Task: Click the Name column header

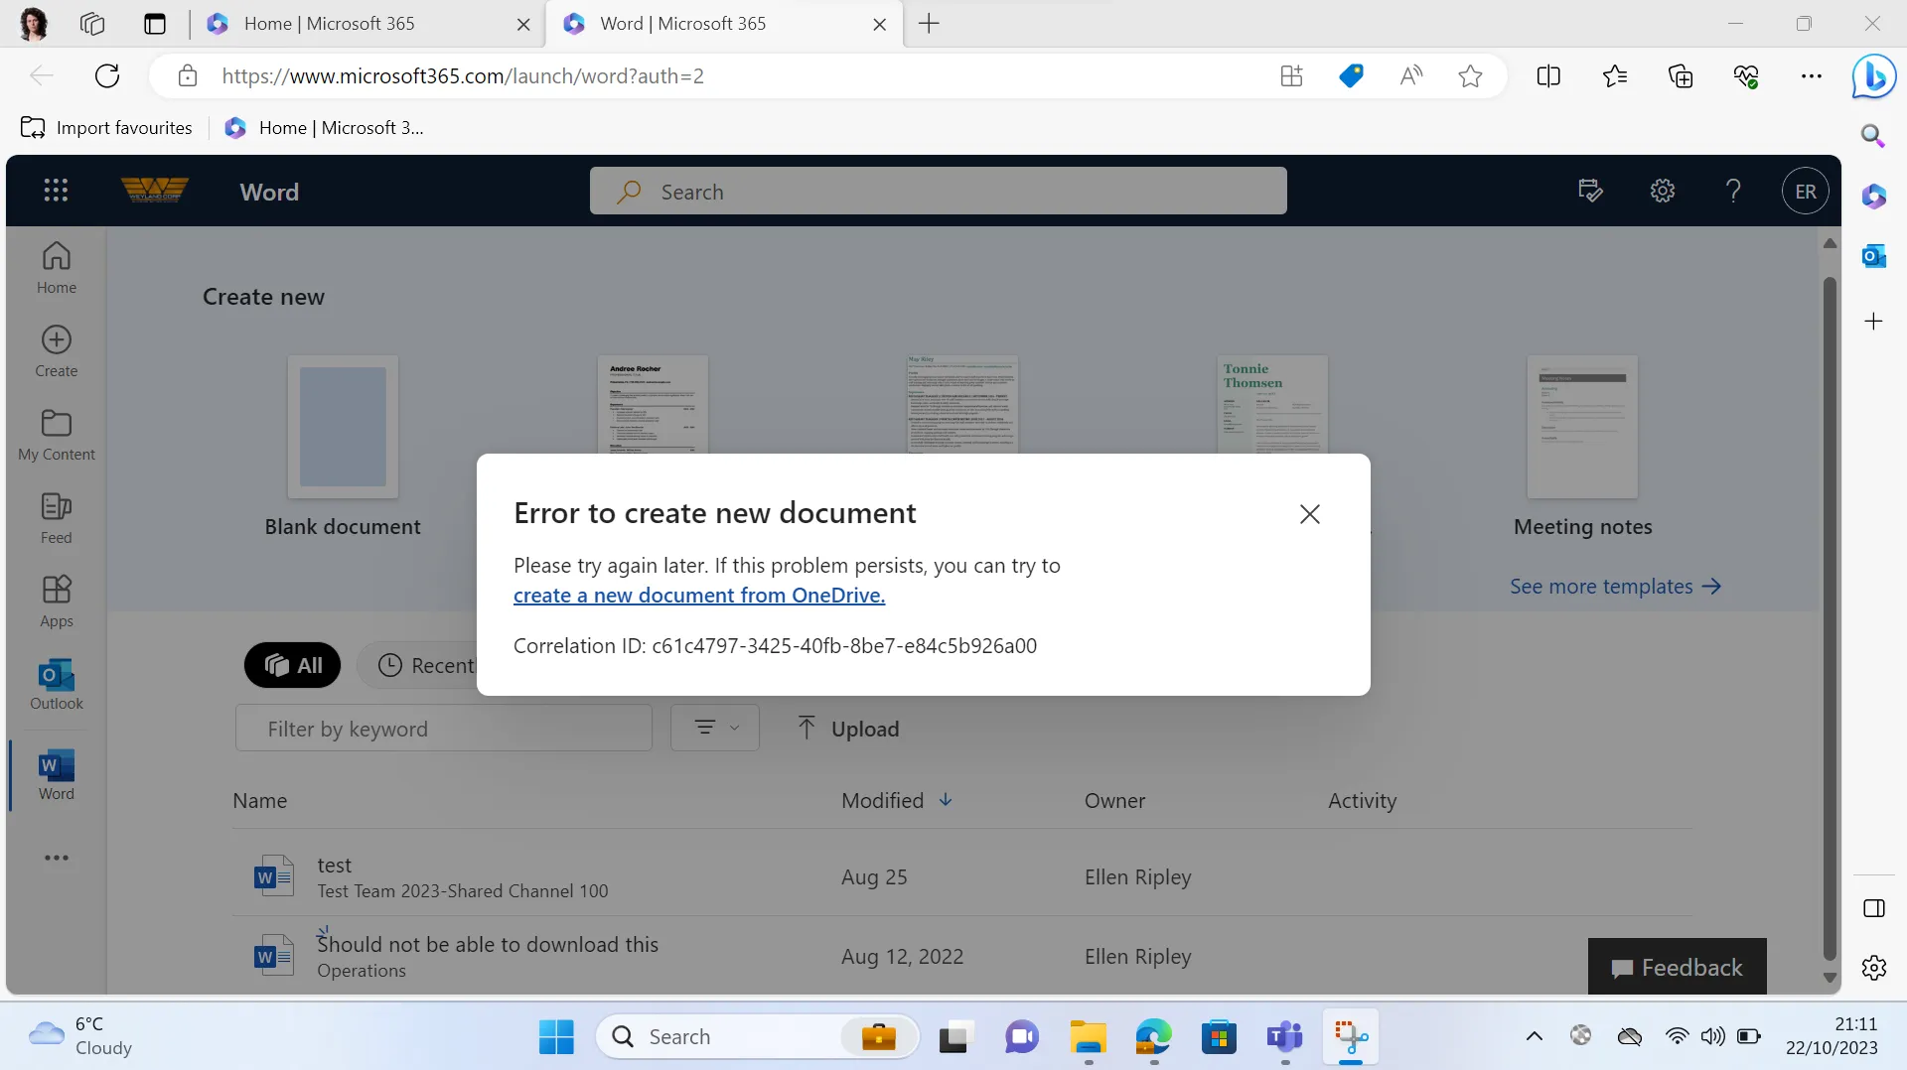Action: pos(259,801)
